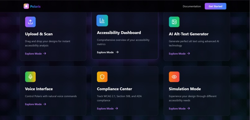Open the Documentation link in the header
Image resolution: width=250 pixels, height=120 pixels.
[192, 7]
